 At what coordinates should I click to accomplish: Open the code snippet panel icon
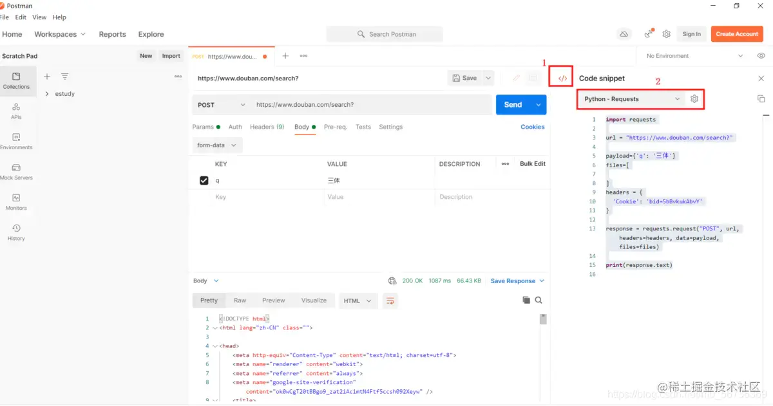pyautogui.click(x=562, y=78)
